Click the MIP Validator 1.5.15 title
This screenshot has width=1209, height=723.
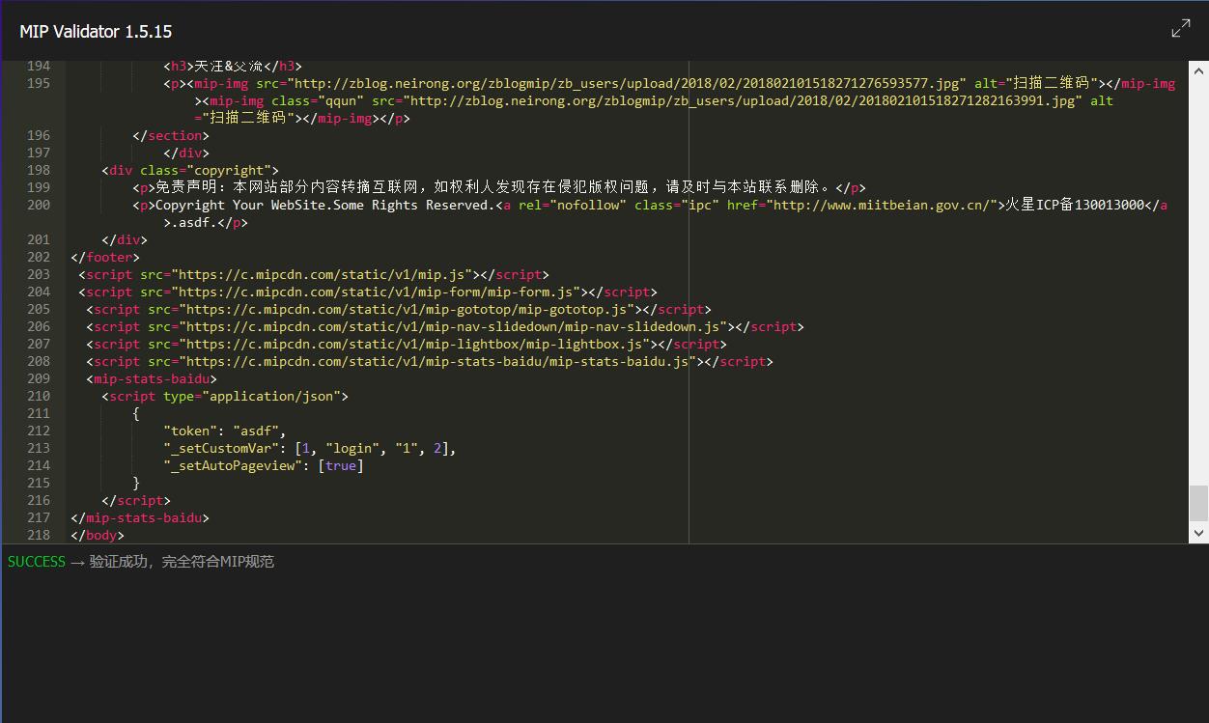96,32
